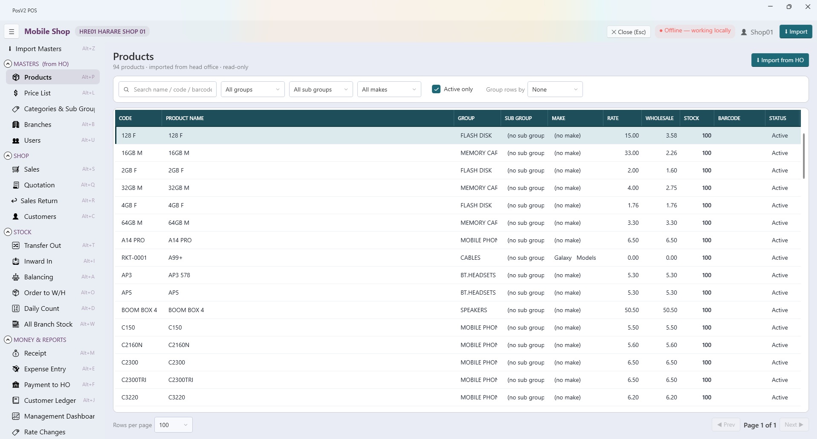Click the Inward In inbox icon
Viewport: 817px width, 439px height.
click(16, 261)
